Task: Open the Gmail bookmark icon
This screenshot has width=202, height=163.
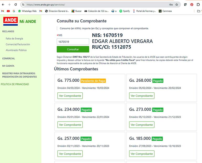Action: [3, 11]
